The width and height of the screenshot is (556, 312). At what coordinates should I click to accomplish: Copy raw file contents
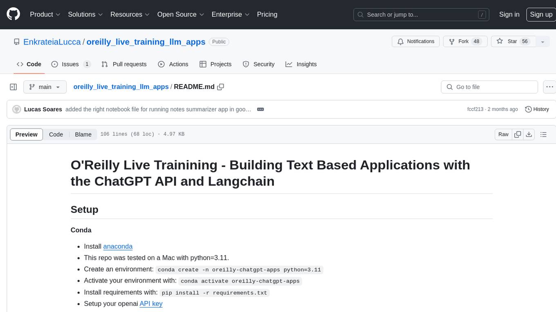[518, 134]
